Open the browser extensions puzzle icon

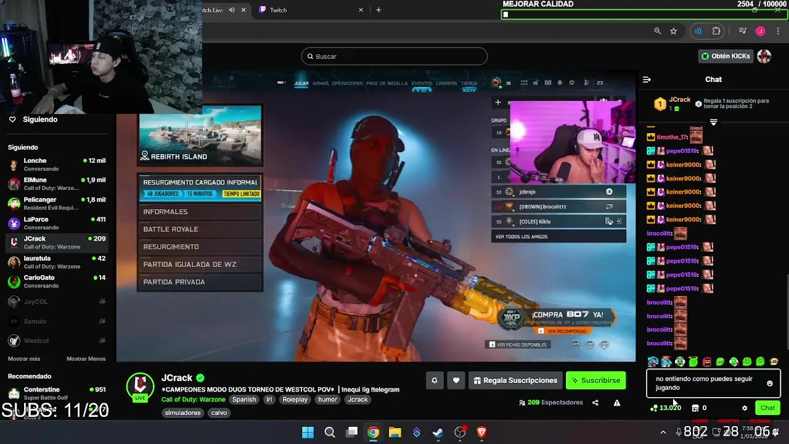[716, 31]
